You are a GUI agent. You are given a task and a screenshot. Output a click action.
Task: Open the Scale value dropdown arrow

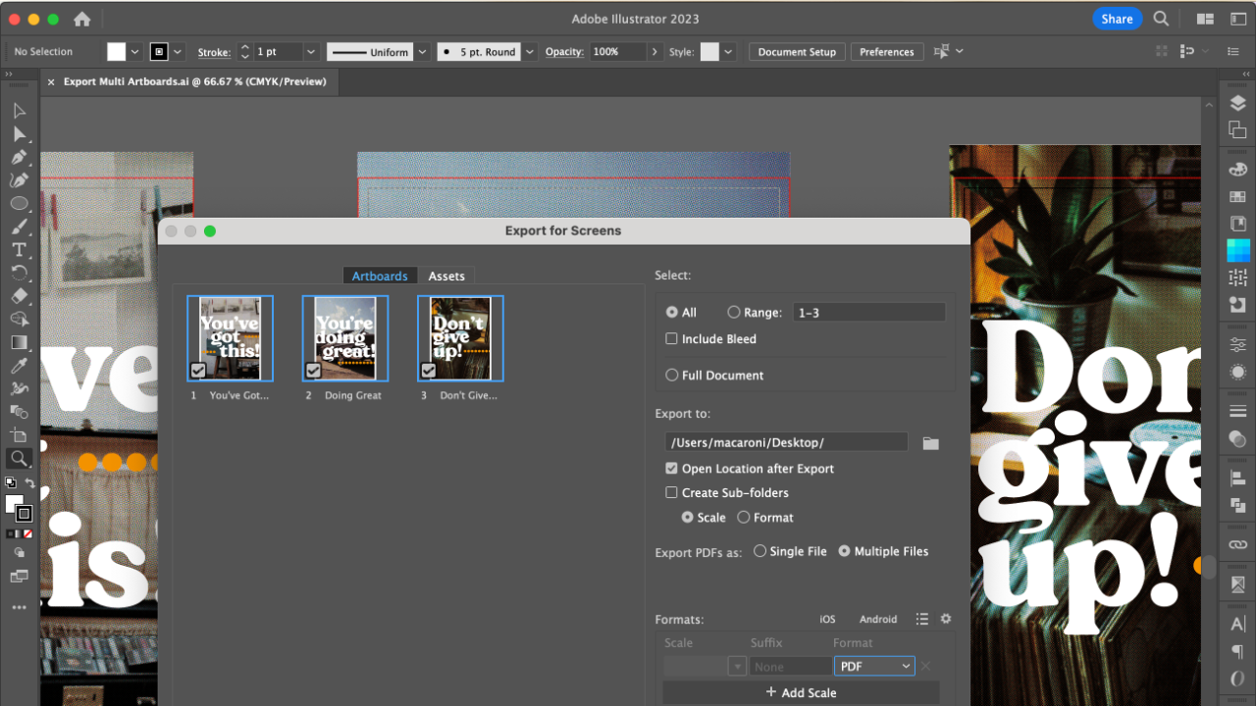737,667
